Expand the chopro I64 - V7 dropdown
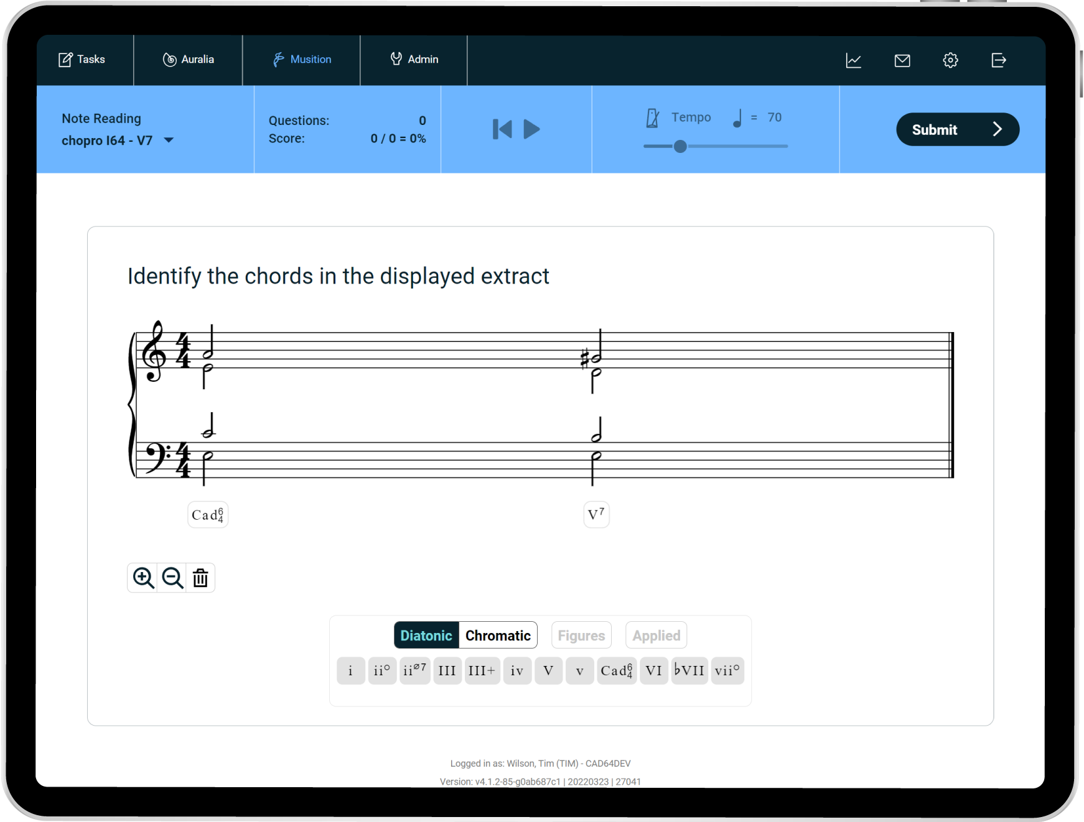 169,141
